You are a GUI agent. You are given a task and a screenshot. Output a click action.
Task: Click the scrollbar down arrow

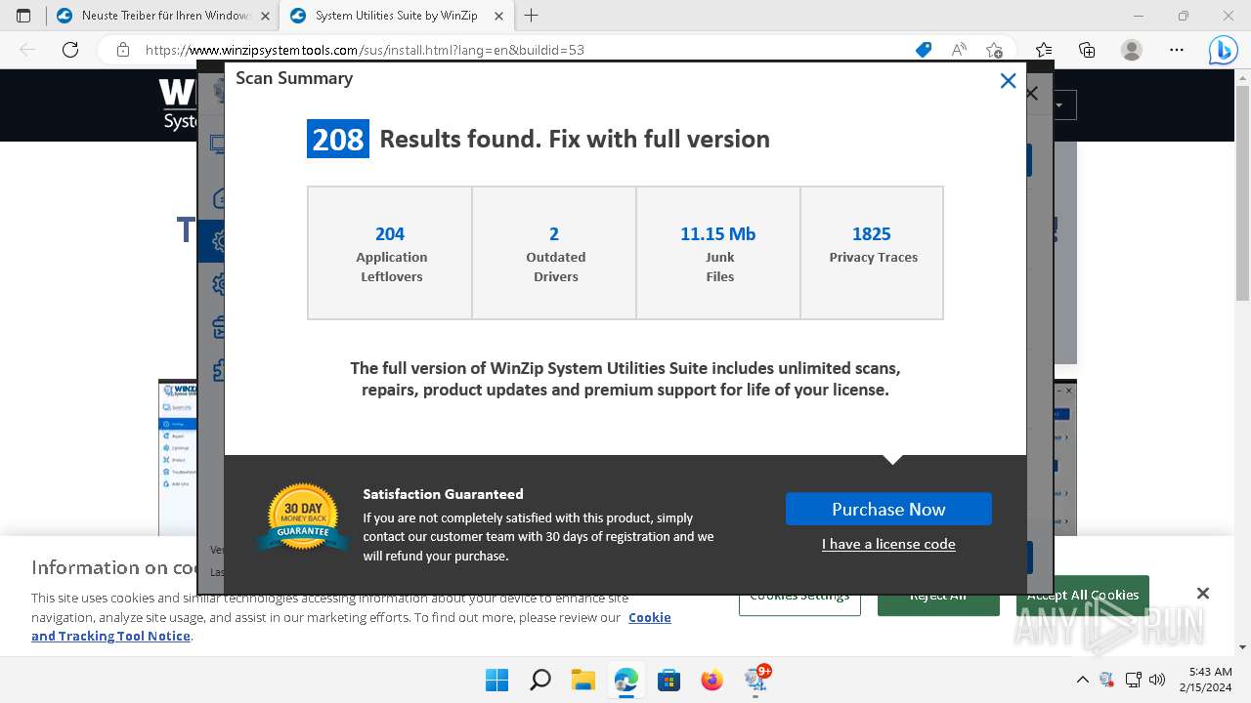tap(1243, 647)
